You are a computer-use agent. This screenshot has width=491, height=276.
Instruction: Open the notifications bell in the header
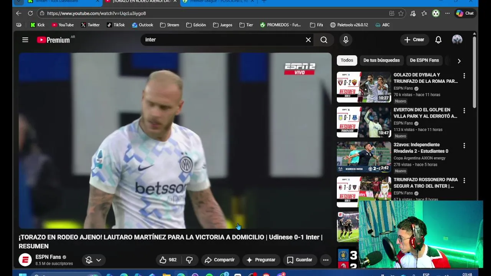coord(438,40)
